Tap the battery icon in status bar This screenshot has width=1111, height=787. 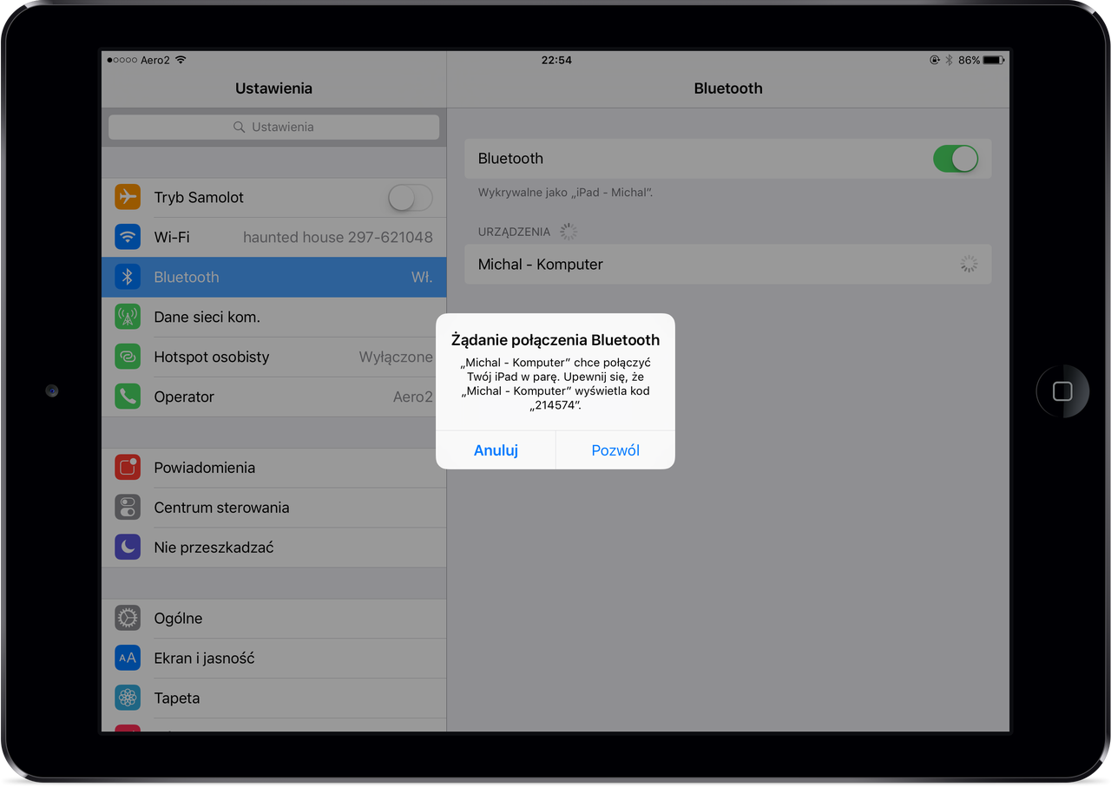[x=995, y=60]
